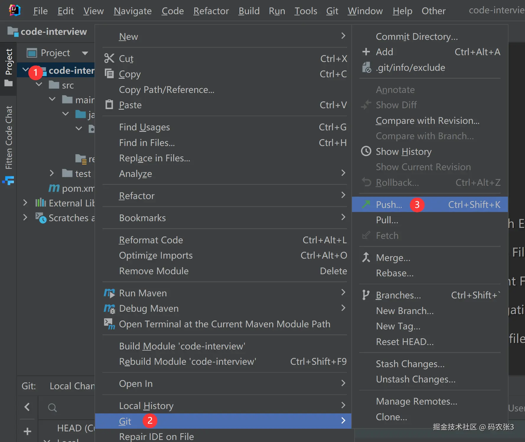Open the Build menu in menu bar
Image resolution: width=525 pixels, height=442 pixels.
click(x=249, y=11)
